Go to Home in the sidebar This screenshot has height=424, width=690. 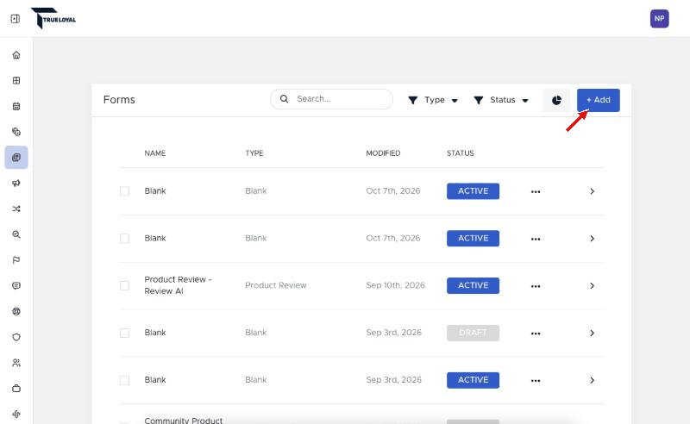[16, 55]
